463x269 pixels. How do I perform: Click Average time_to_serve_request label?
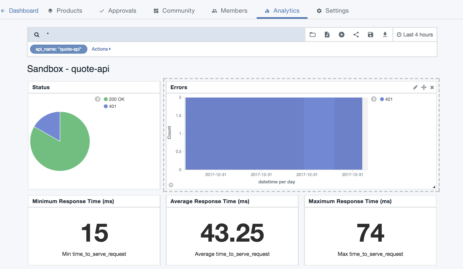tap(232, 254)
